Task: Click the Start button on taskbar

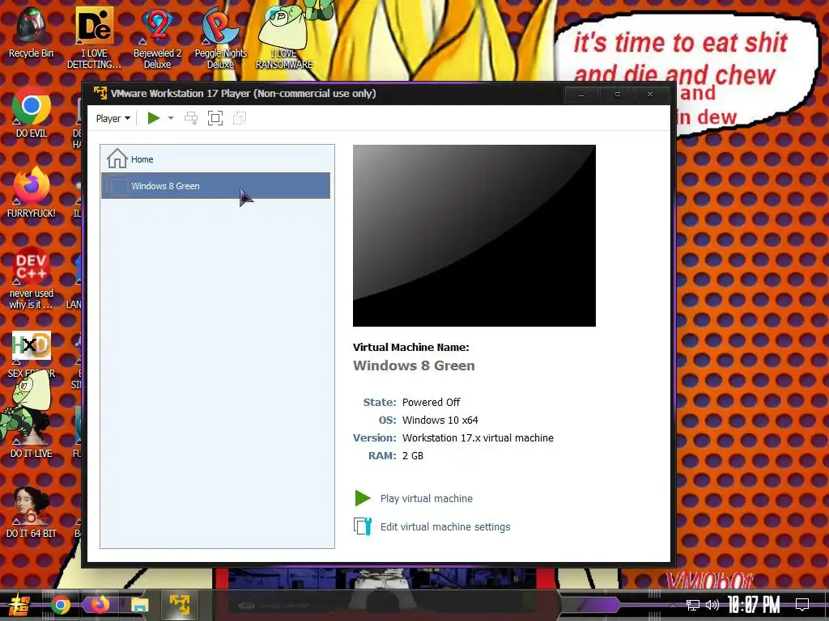Action: 19,605
